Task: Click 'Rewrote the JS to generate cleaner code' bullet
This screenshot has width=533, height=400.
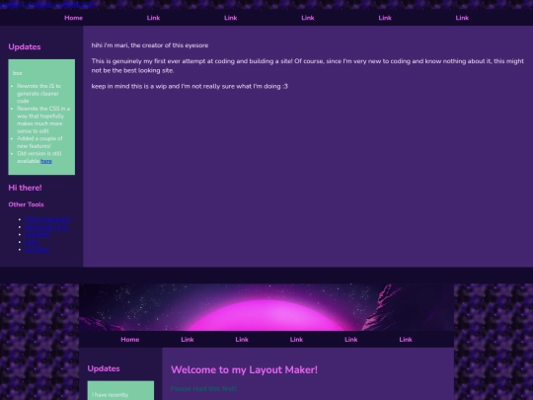Action: 38,94
